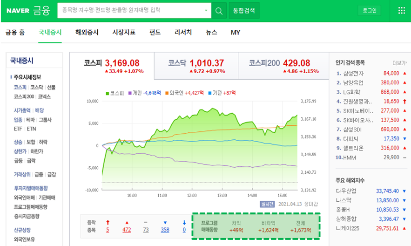Viewport: 411px width, 246px height.
Task: Open 테마 link in sidebar
Action: point(31,120)
